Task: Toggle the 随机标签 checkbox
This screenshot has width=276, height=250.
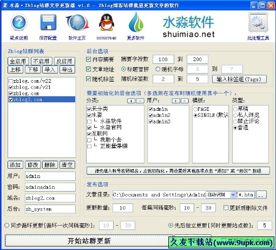Action: coord(88,79)
